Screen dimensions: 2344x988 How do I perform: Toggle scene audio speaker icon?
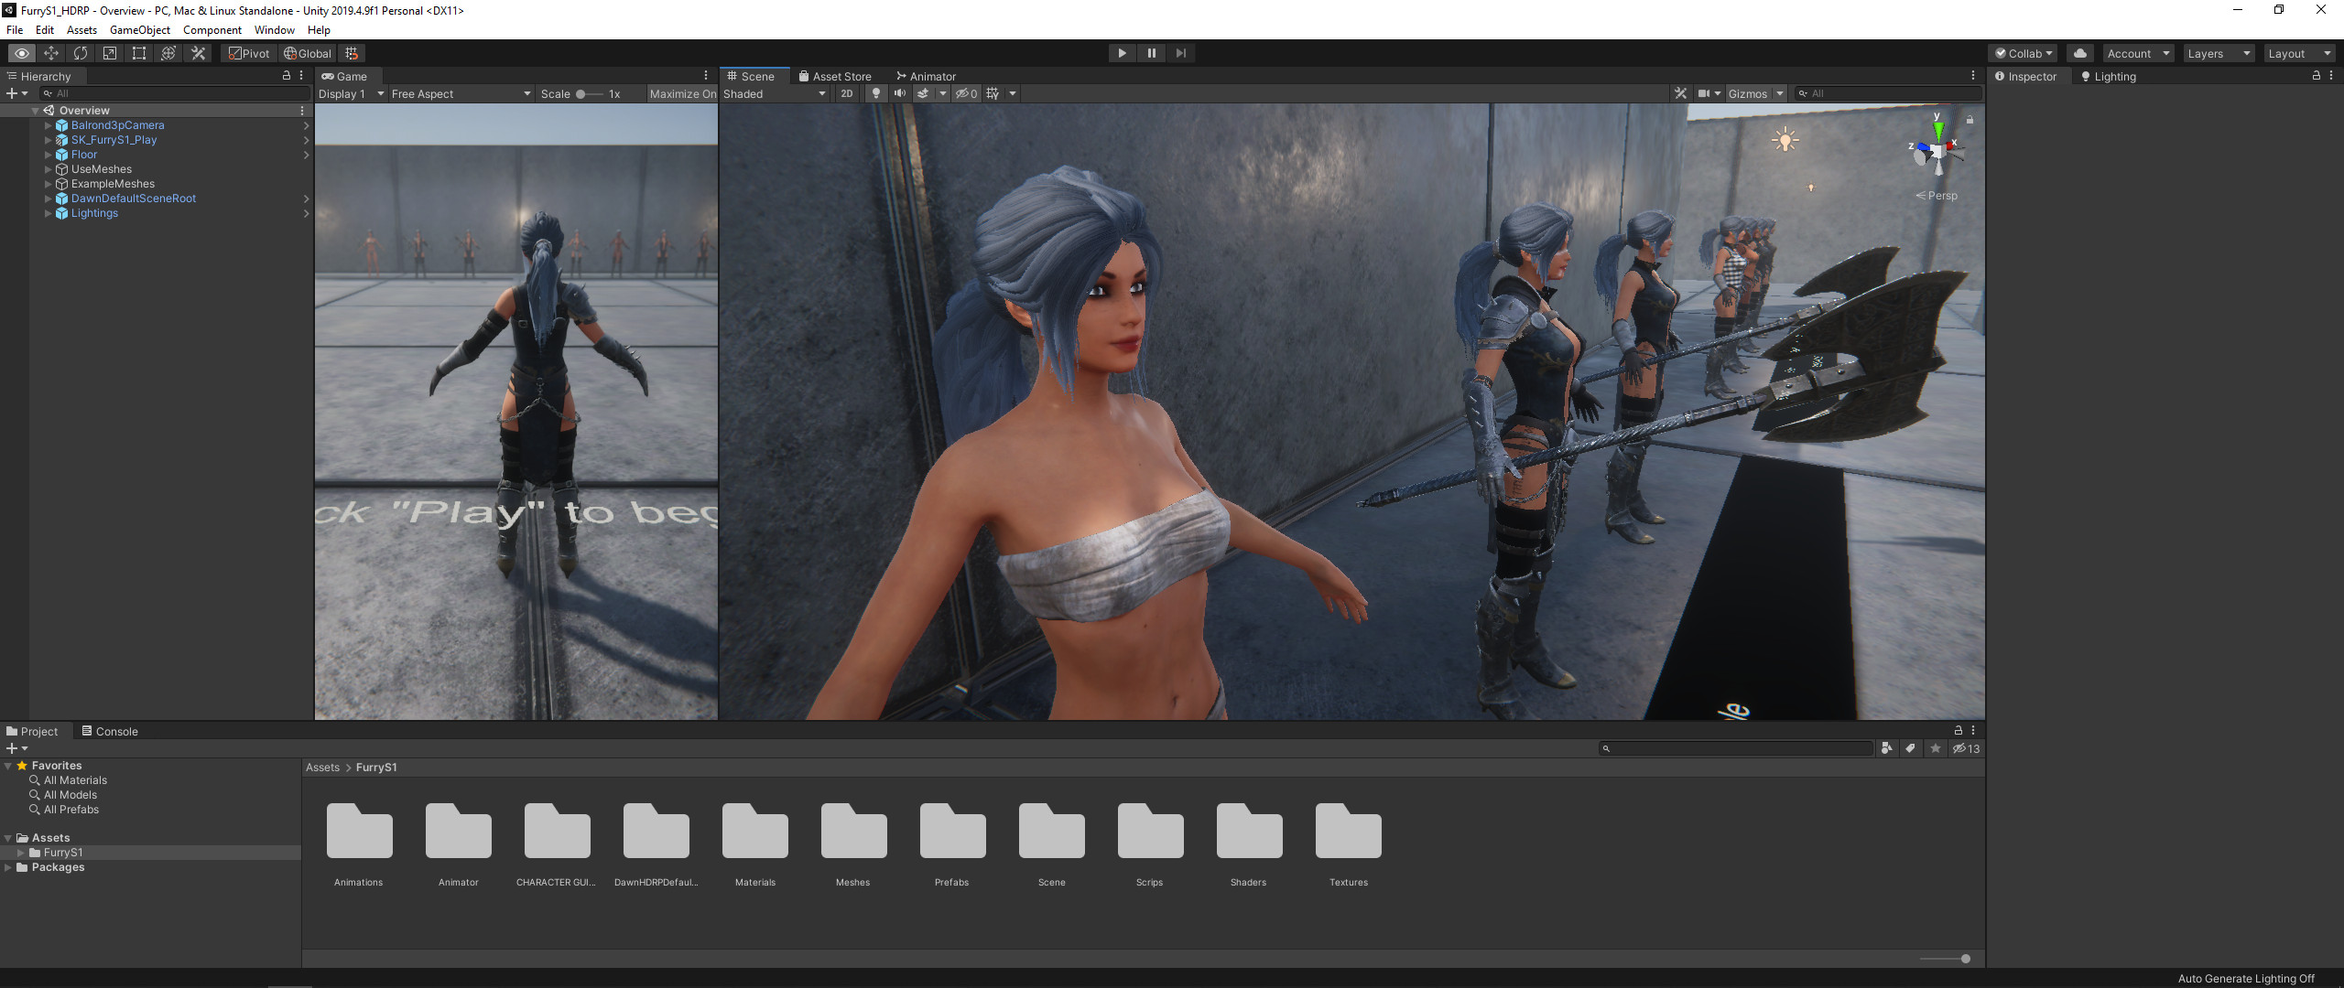pyautogui.click(x=900, y=93)
